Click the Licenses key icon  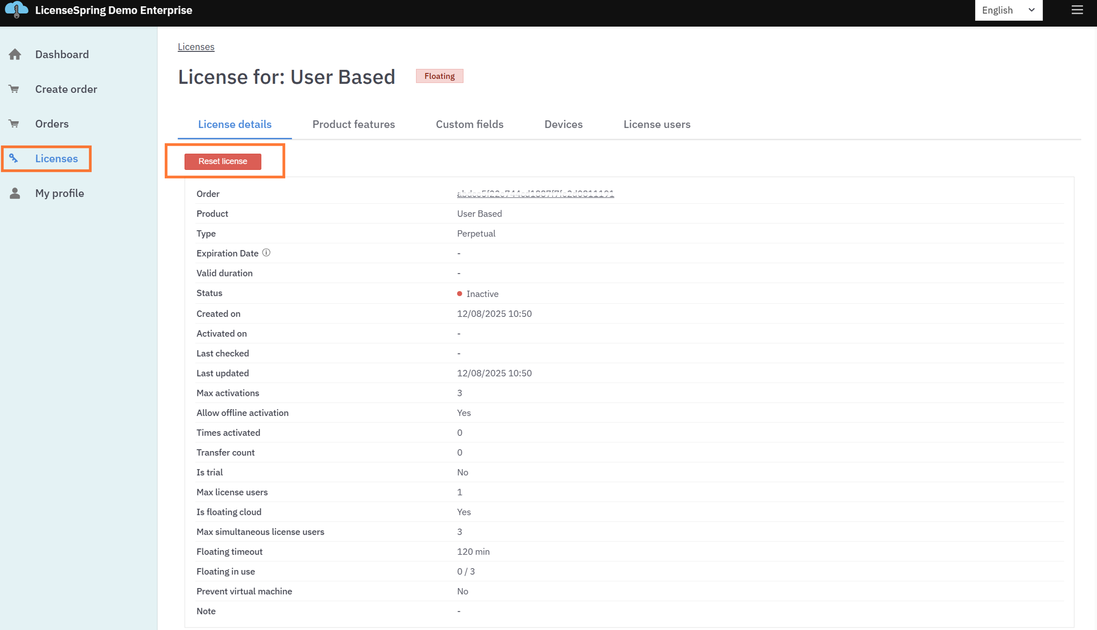[x=14, y=158]
